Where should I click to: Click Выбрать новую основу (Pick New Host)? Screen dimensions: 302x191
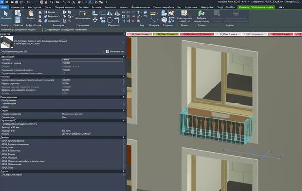[201, 16]
